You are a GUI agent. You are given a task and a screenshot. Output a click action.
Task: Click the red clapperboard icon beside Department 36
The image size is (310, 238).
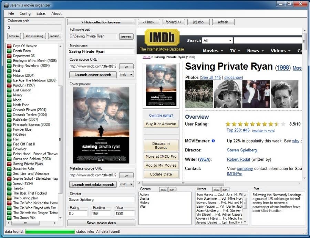point(9,56)
